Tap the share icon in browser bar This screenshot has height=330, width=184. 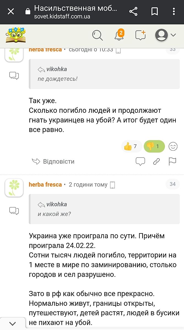(133, 12)
